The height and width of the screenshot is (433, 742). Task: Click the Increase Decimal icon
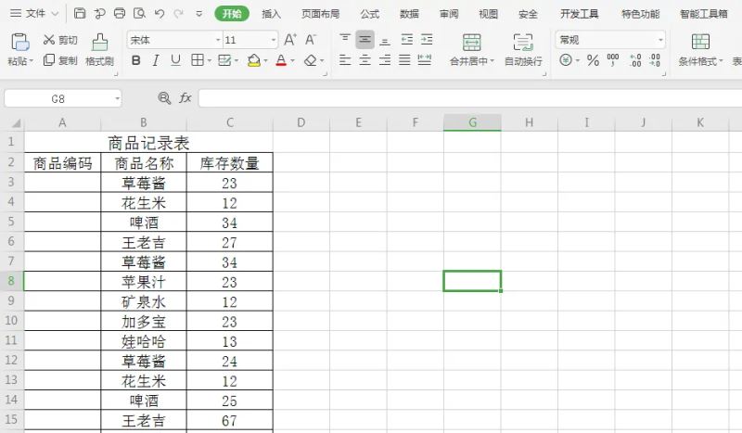635,60
